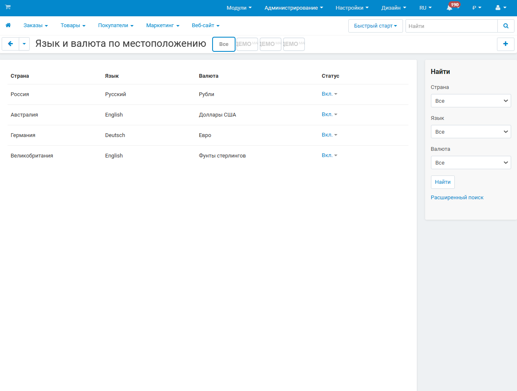Screen dimensions: 517x391
Task: Click the blue back arrow button
Action: point(10,44)
